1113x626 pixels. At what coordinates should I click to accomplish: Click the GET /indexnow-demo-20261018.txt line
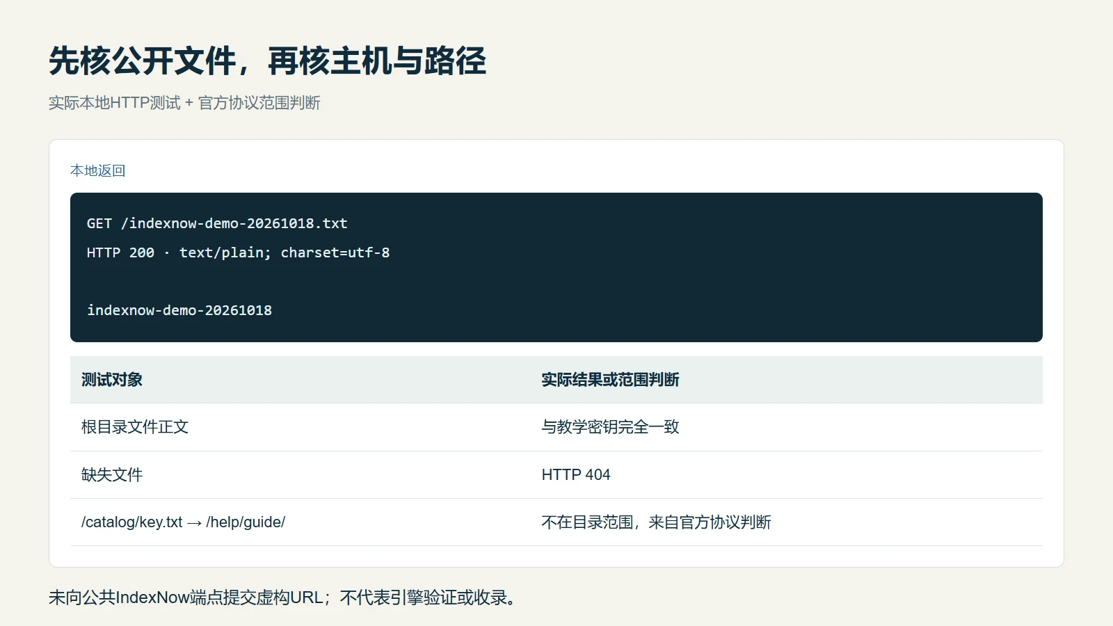pos(217,223)
